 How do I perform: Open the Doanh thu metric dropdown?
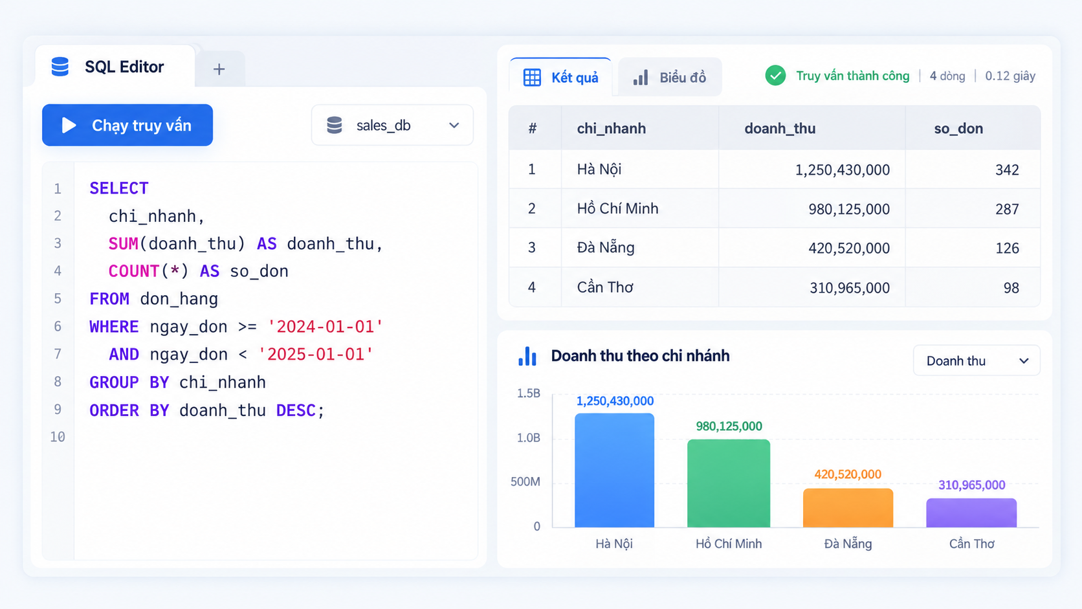[x=977, y=360]
